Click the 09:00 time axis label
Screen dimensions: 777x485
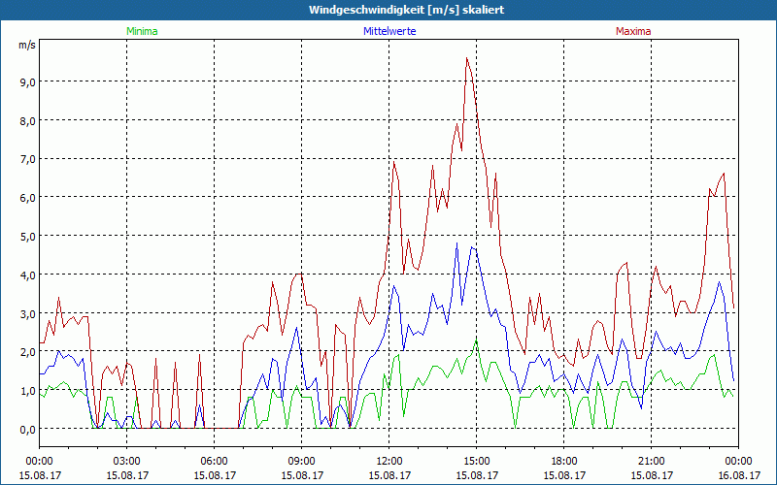(x=301, y=460)
